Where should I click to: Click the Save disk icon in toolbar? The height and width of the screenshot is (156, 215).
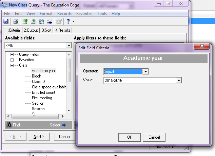(6, 21)
